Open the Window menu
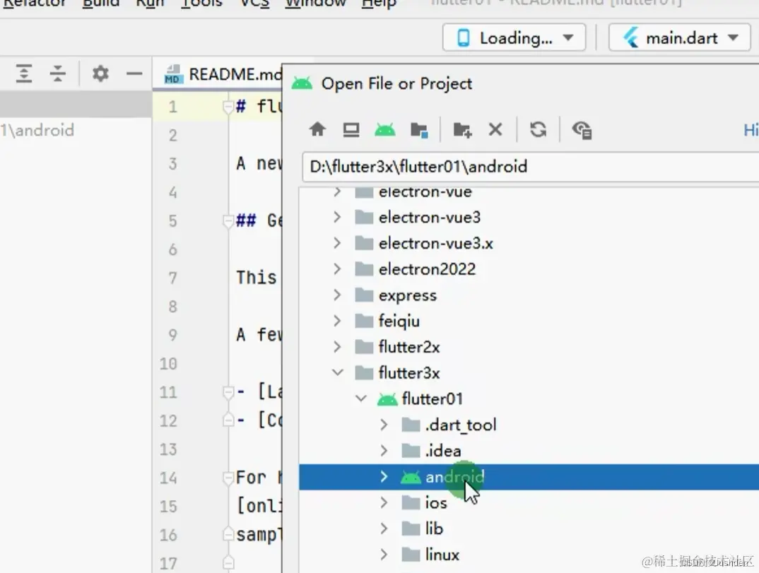Screen dimensions: 759x573 [x=315, y=3]
